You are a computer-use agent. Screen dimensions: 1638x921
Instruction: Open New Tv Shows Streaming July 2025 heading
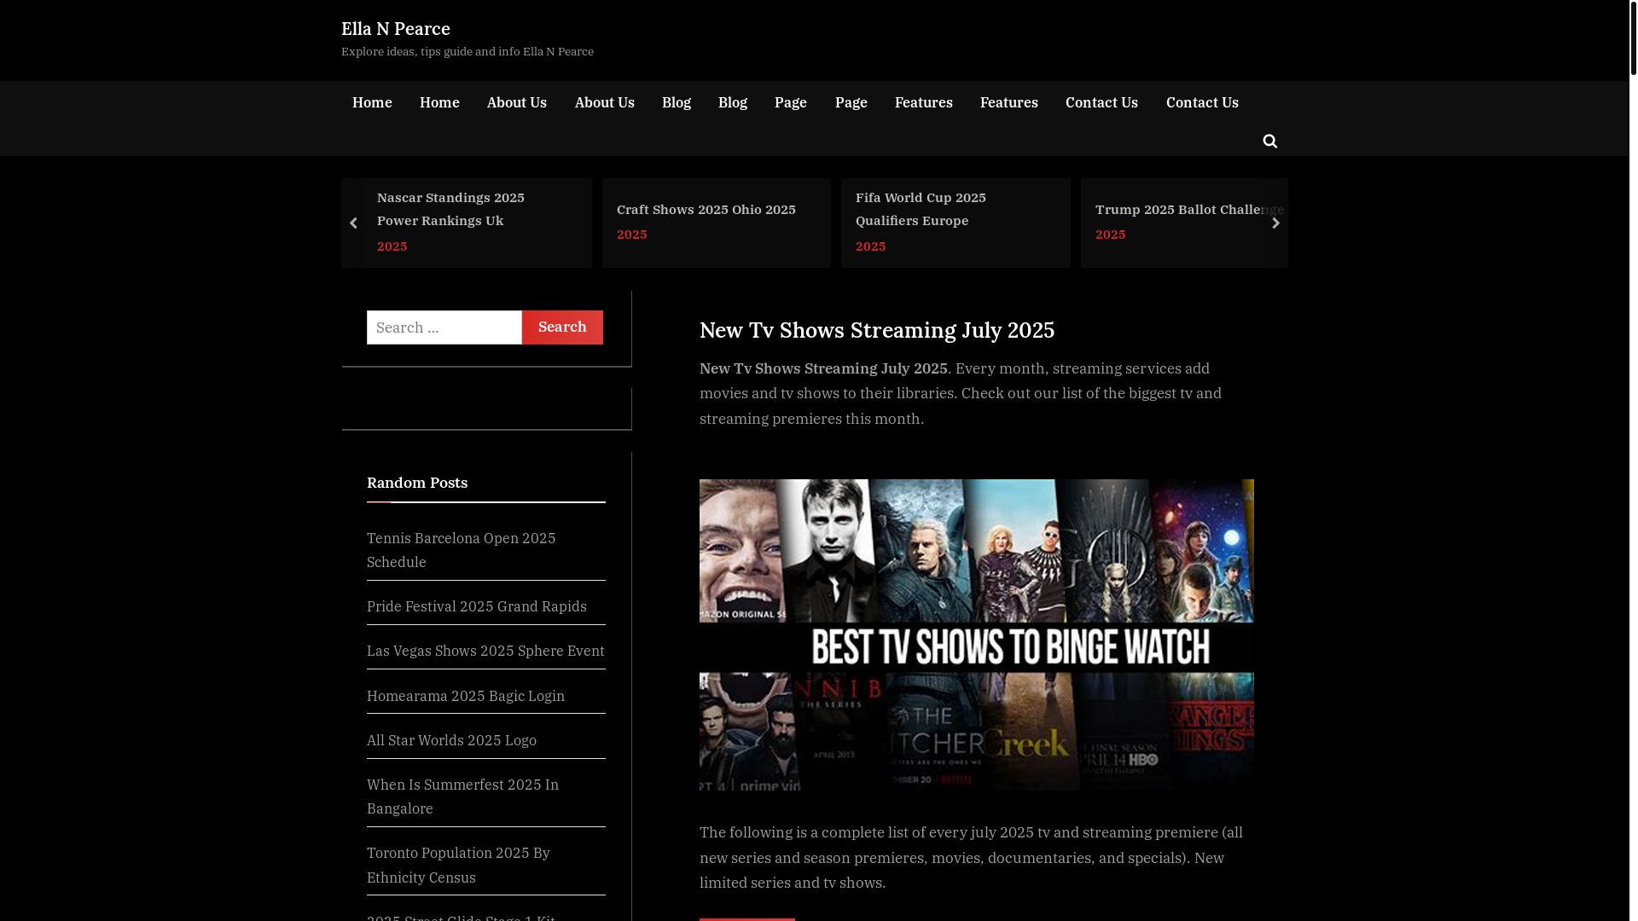point(877,330)
